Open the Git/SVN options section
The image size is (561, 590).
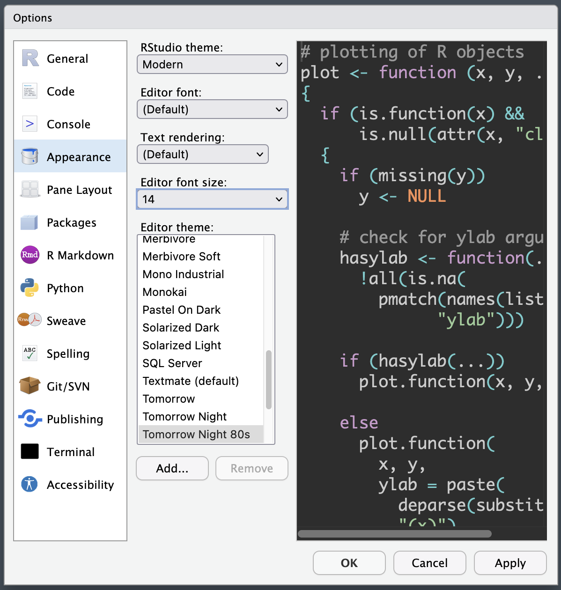70,386
